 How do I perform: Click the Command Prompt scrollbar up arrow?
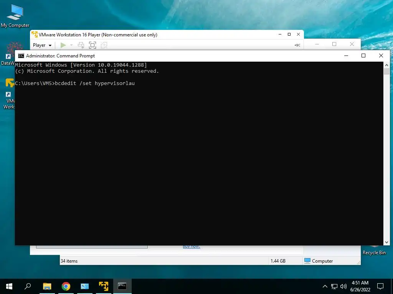[386, 65]
